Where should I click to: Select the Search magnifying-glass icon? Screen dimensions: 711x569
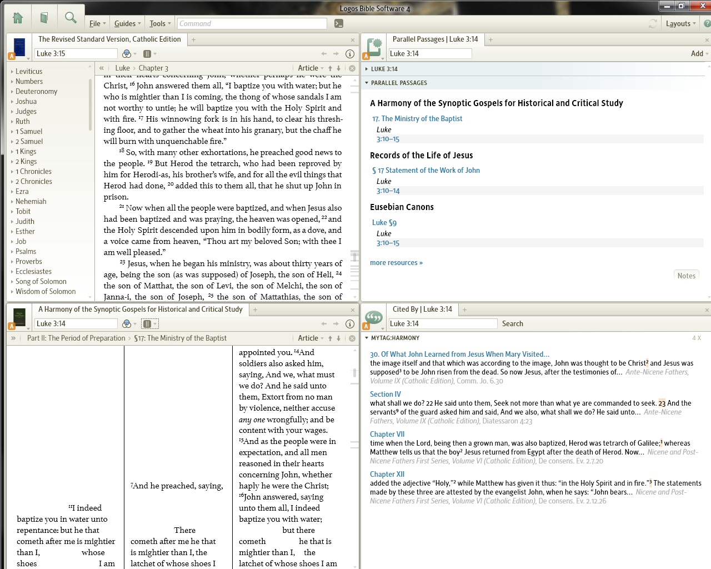(x=70, y=17)
